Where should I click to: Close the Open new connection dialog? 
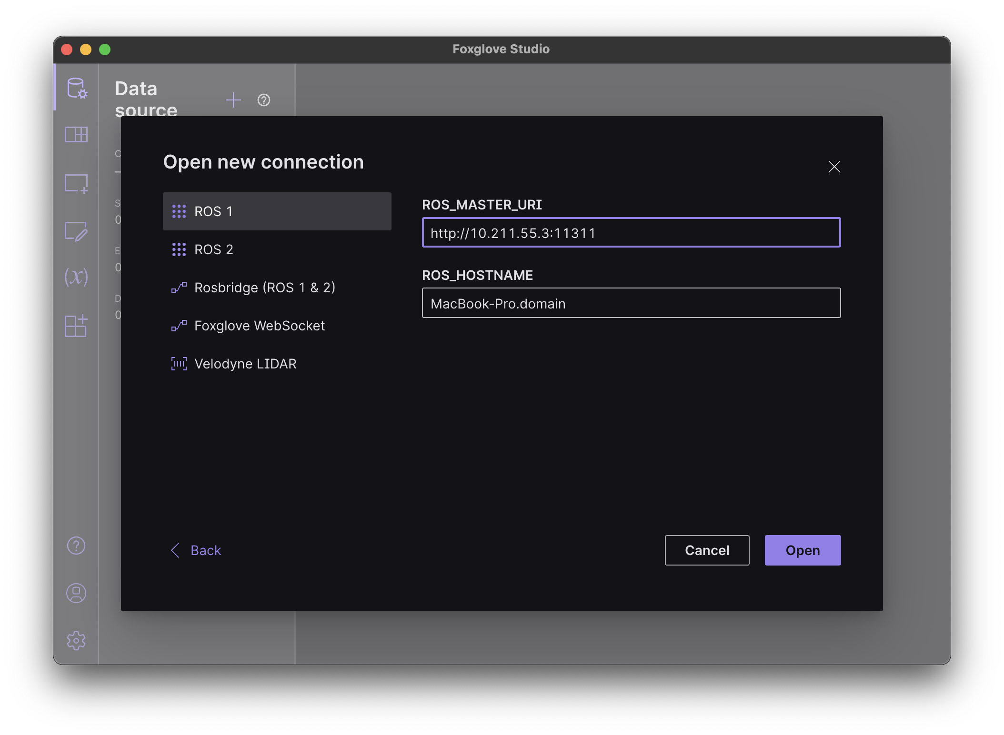coord(834,167)
